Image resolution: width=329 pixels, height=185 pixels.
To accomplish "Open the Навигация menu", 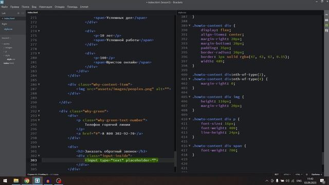I will 45,7.
